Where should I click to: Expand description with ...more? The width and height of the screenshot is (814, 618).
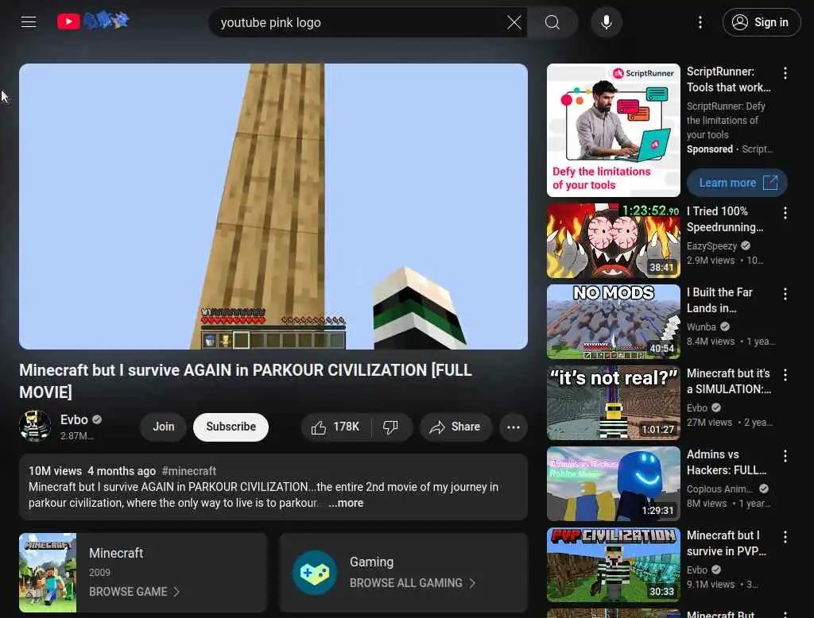[346, 503]
